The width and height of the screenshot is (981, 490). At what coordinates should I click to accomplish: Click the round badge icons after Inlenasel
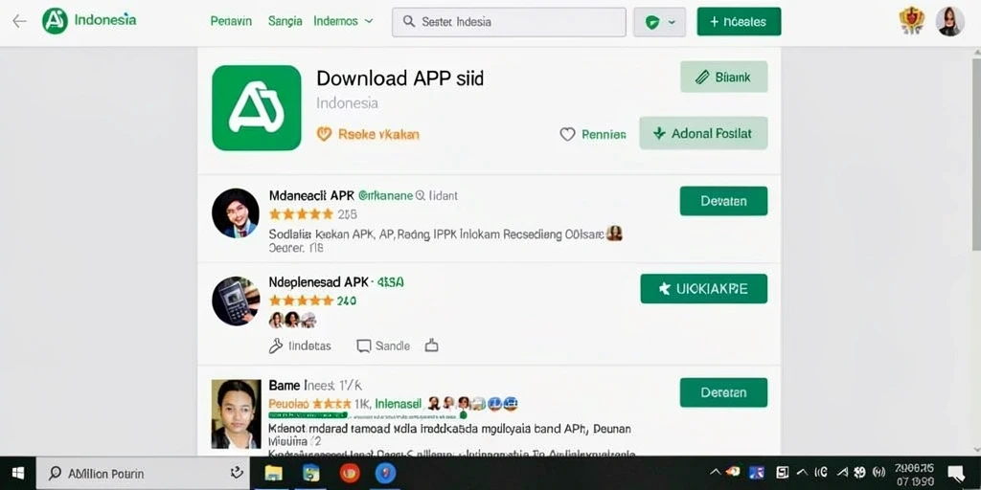471,403
